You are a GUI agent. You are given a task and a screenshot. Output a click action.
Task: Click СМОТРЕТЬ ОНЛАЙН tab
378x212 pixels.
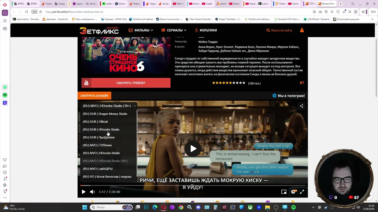click(x=94, y=96)
